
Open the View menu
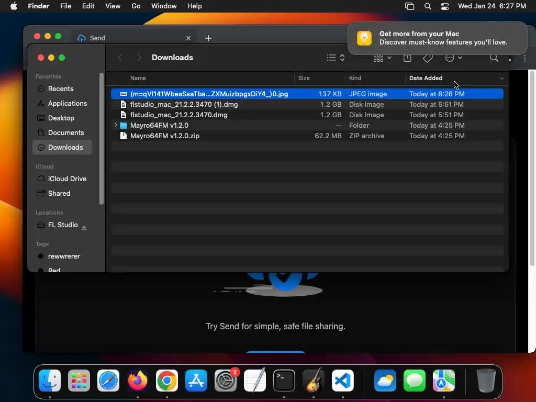click(113, 6)
